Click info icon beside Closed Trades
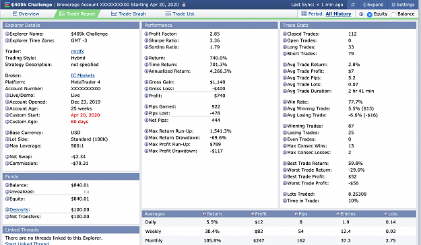This screenshot has height=245, width=421. [x=285, y=34]
